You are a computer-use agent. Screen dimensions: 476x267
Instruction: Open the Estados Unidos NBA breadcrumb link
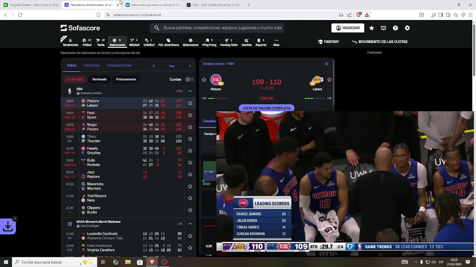218,64
